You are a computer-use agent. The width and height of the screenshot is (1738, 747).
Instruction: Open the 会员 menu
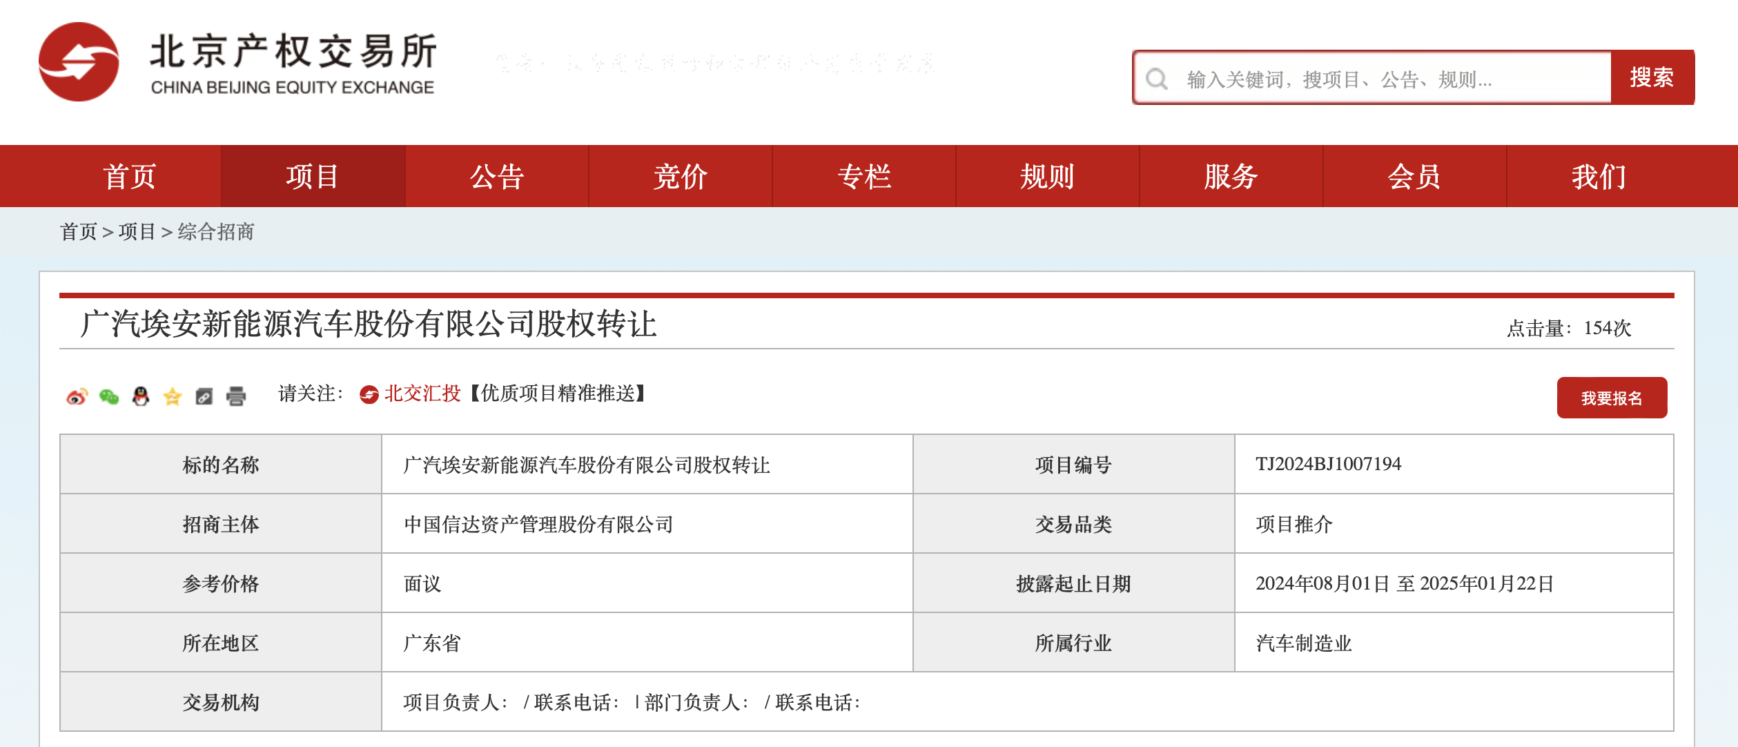tap(1414, 176)
